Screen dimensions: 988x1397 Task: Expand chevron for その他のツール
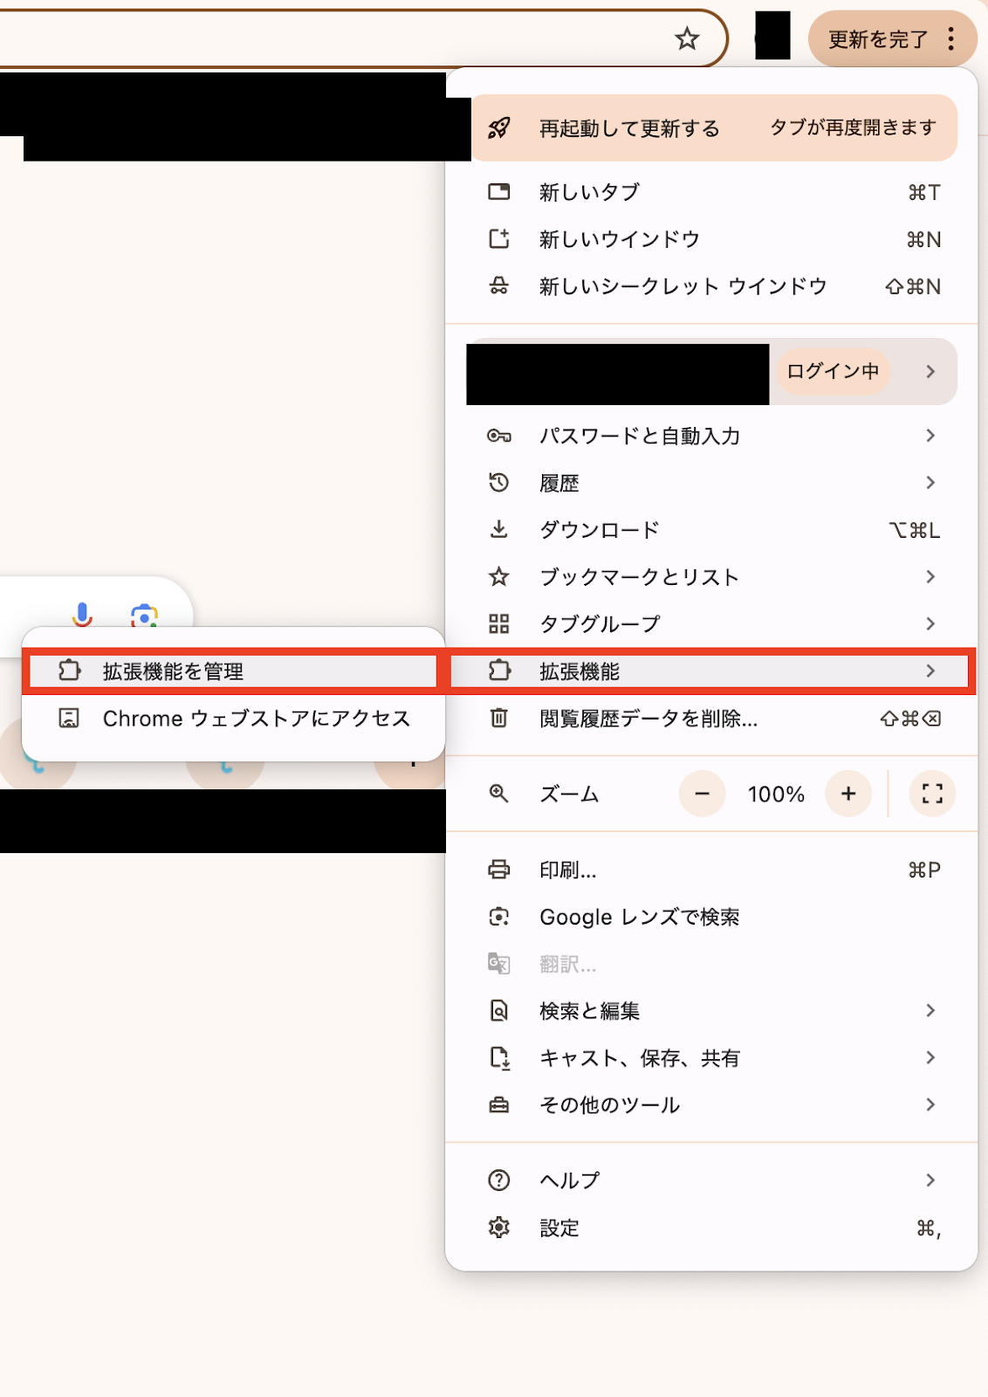[x=930, y=1105]
